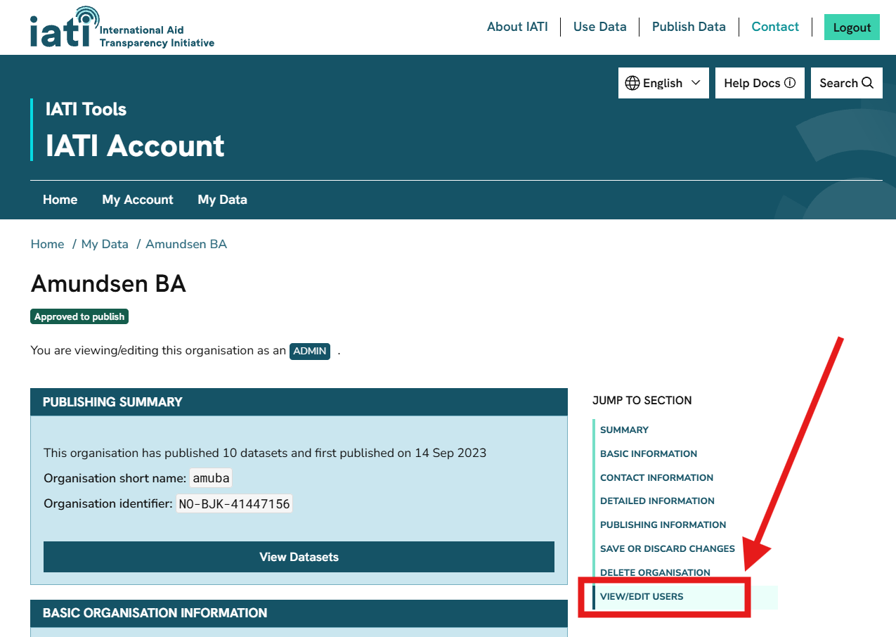Screen dimensions: 896x637
Task: Open the Contact page link
Action: [x=775, y=27]
